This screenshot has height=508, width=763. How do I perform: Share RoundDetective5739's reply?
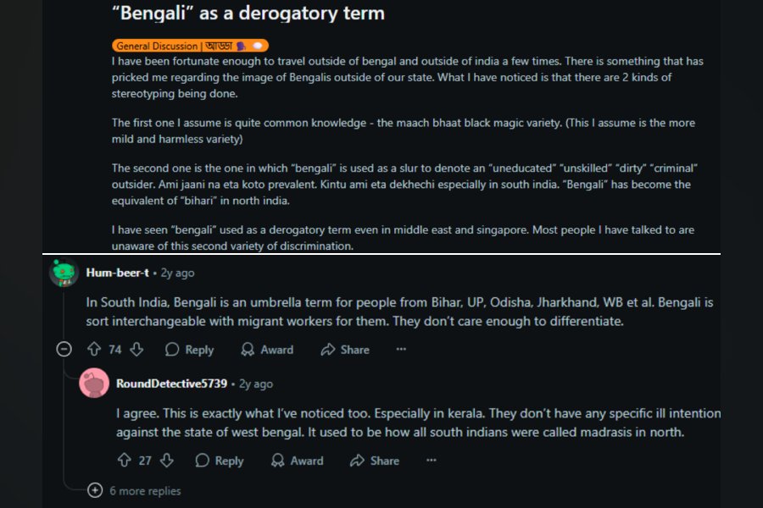375,461
